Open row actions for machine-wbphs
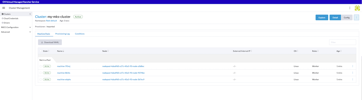This screenshot has width=362, height=100. click(352, 79)
